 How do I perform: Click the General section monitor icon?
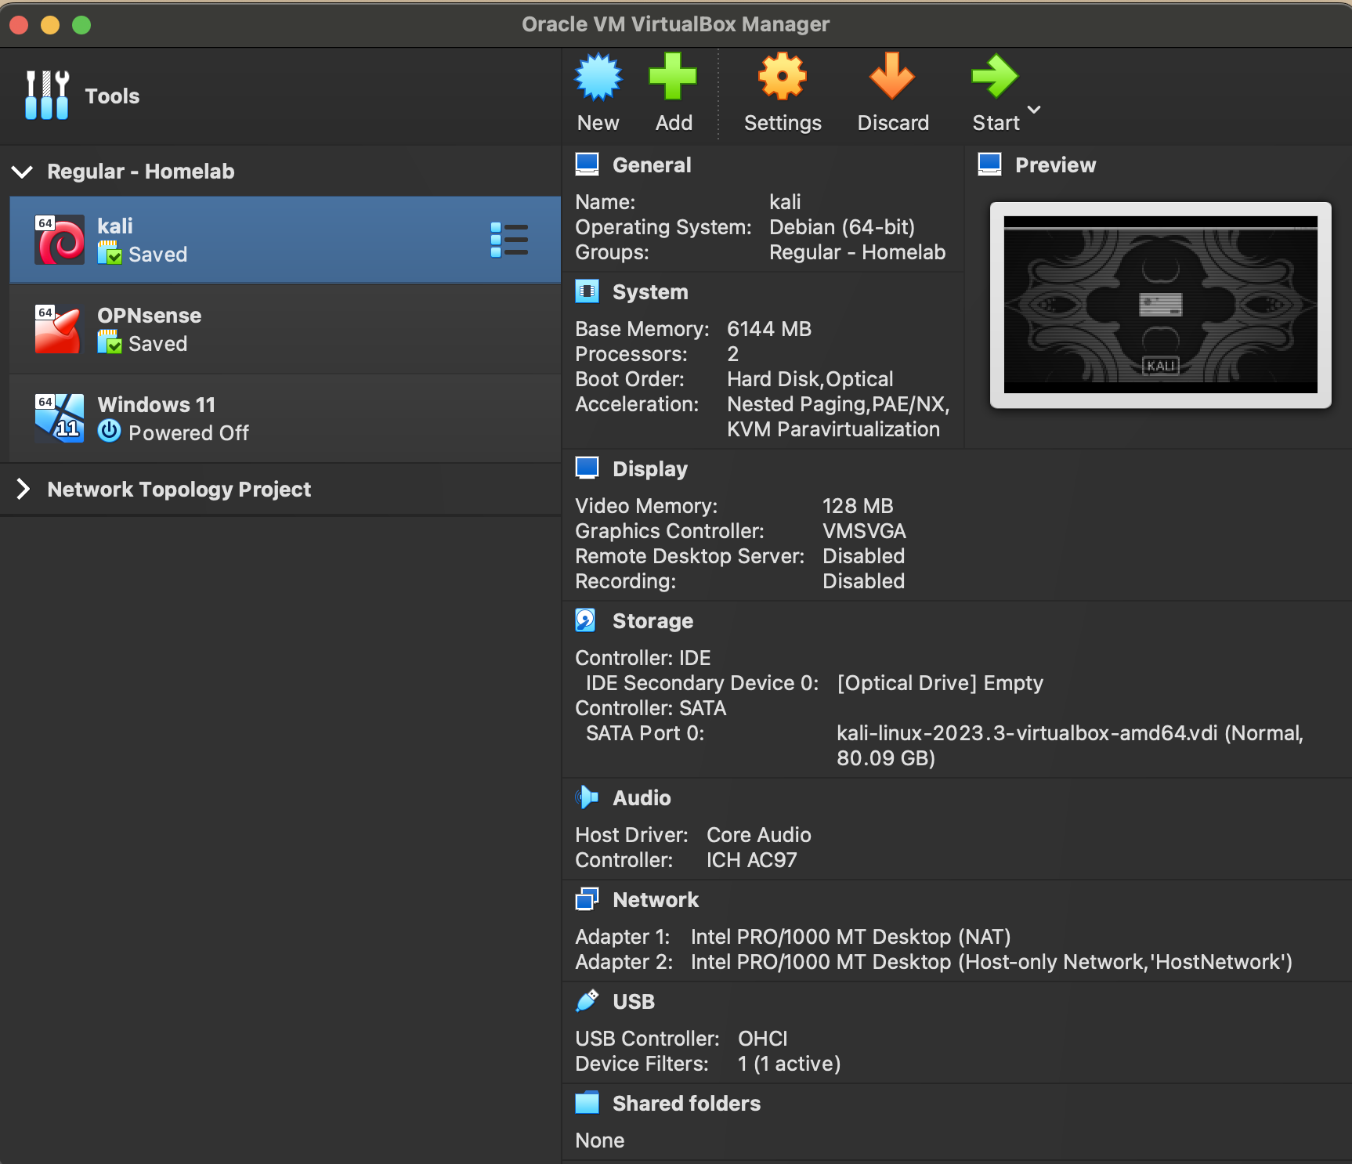point(587,164)
